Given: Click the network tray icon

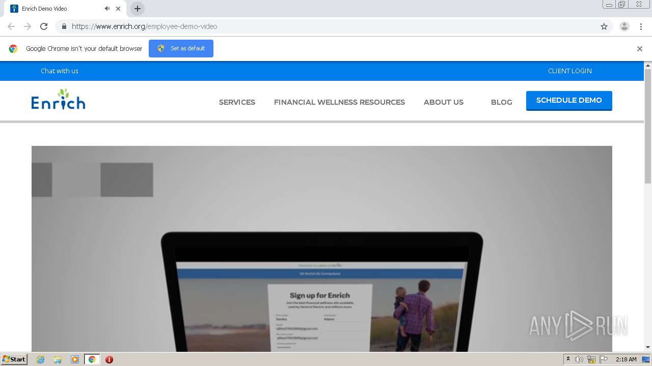Looking at the screenshot, I should pos(591,359).
